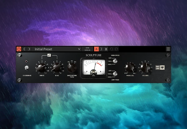The width and height of the screenshot is (187, 129).
Task: Open the Initial Preset dropdown
Action: 56,49
